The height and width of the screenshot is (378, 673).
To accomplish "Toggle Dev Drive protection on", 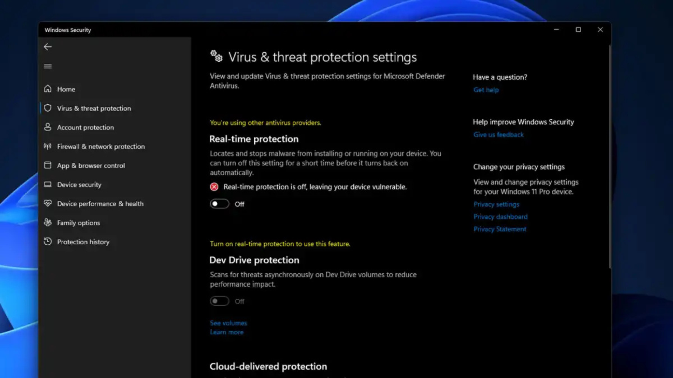I will [219, 301].
